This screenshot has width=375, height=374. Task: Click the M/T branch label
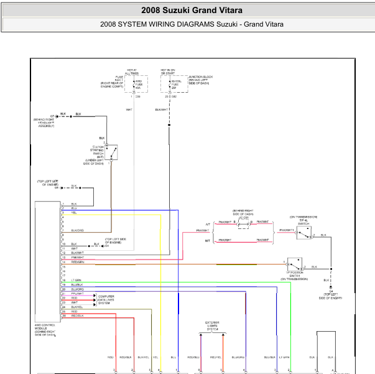pos(208,241)
